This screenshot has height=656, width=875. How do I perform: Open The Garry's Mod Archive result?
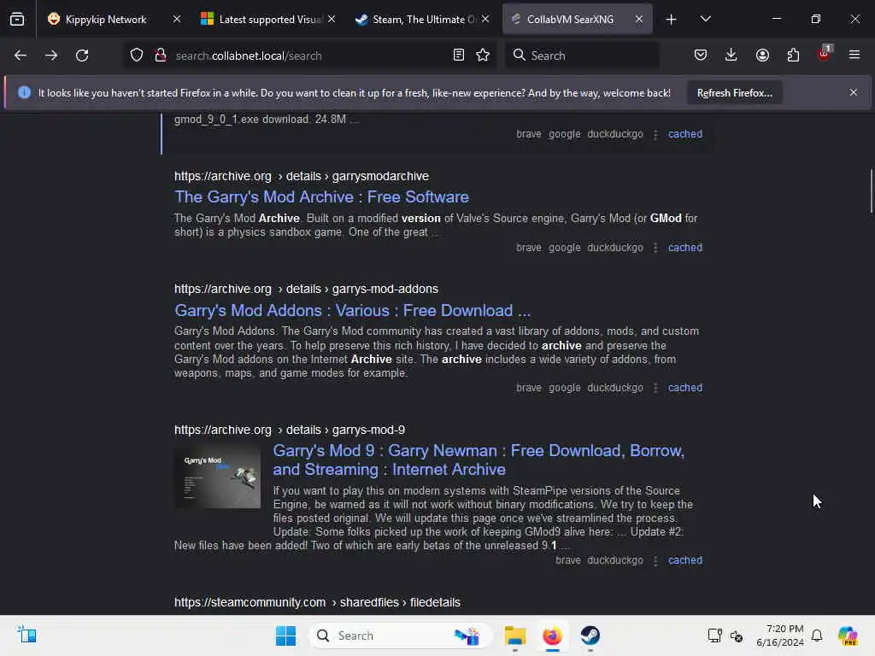coord(321,197)
